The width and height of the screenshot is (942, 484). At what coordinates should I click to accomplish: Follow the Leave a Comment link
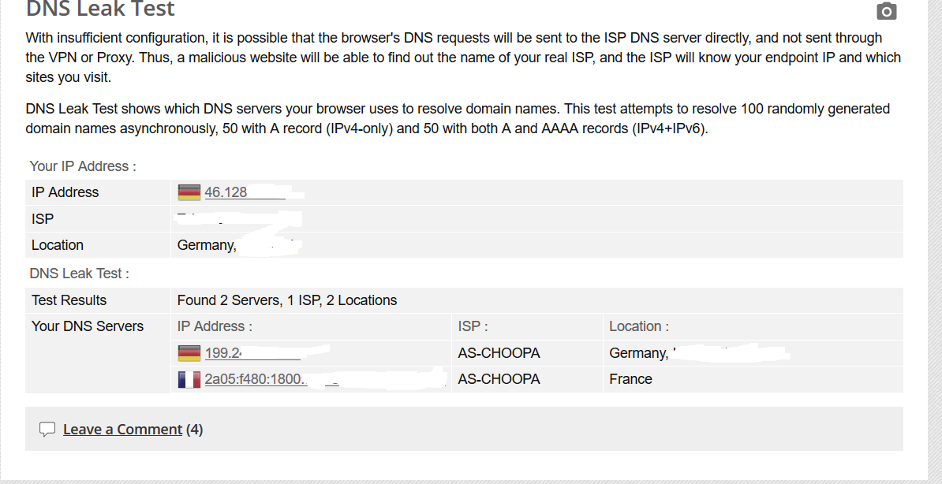coord(122,430)
